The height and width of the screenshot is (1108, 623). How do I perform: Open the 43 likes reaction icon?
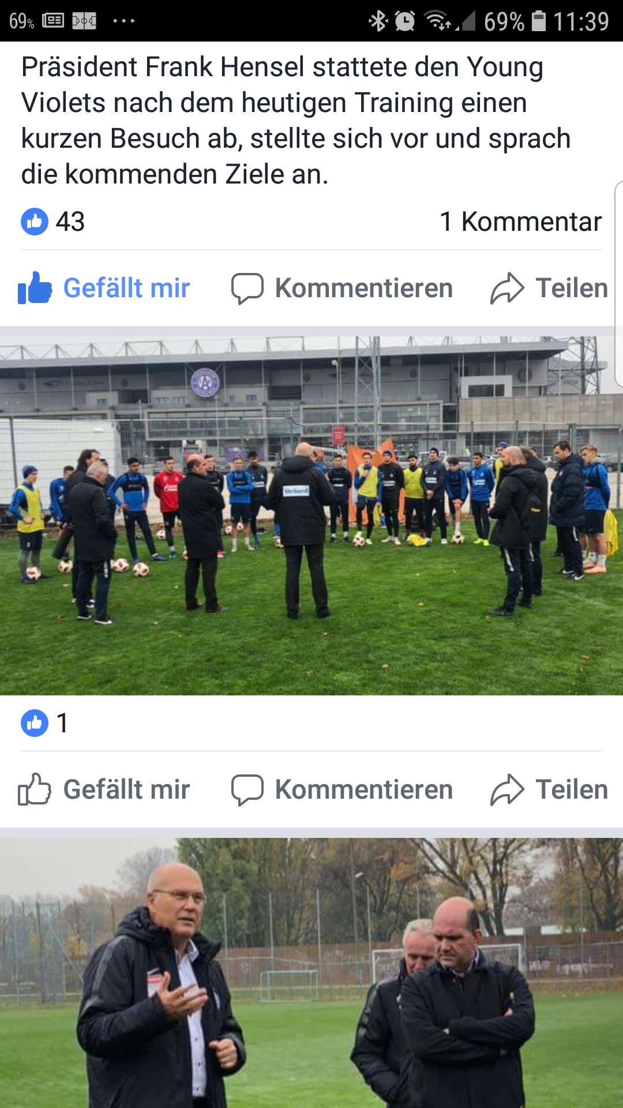pos(35,222)
